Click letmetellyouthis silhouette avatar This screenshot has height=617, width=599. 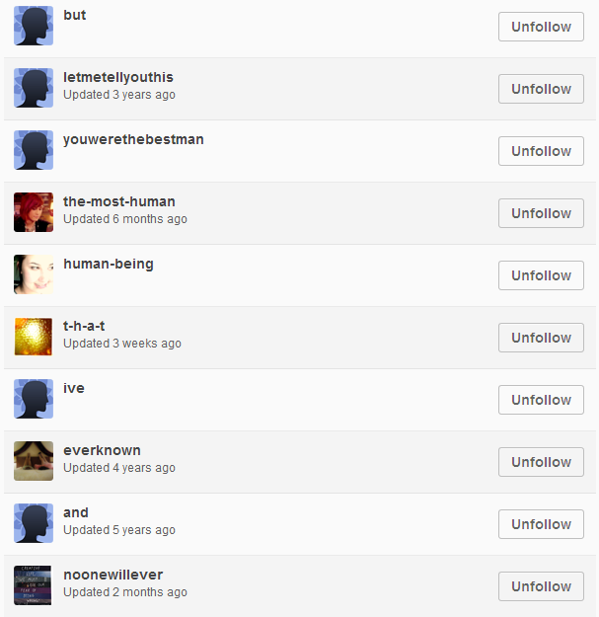point(34,88)
